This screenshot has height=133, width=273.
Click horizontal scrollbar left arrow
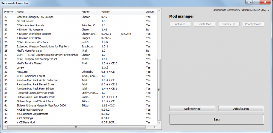tap(5, 127)
